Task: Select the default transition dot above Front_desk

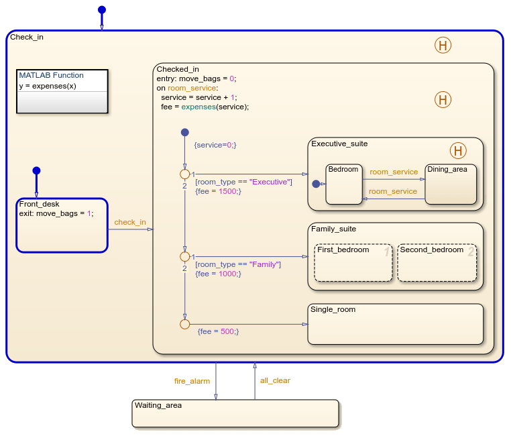Action: point(36,170)
